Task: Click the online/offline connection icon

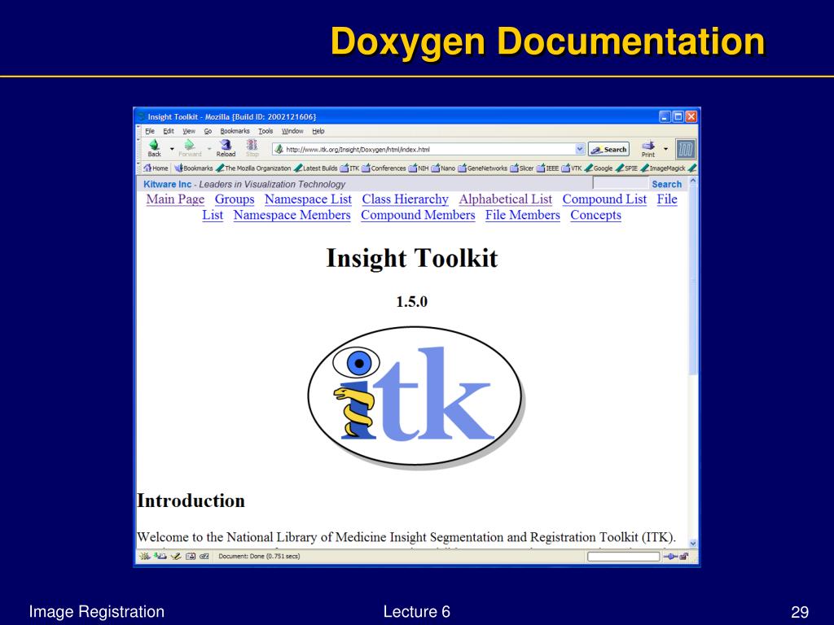Action: coord(670,557)
